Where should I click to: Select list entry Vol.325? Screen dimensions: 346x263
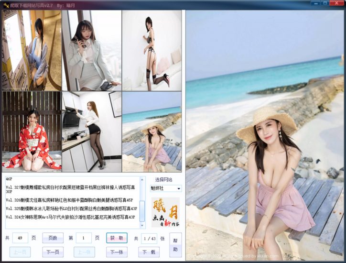[x=71, y=208]
